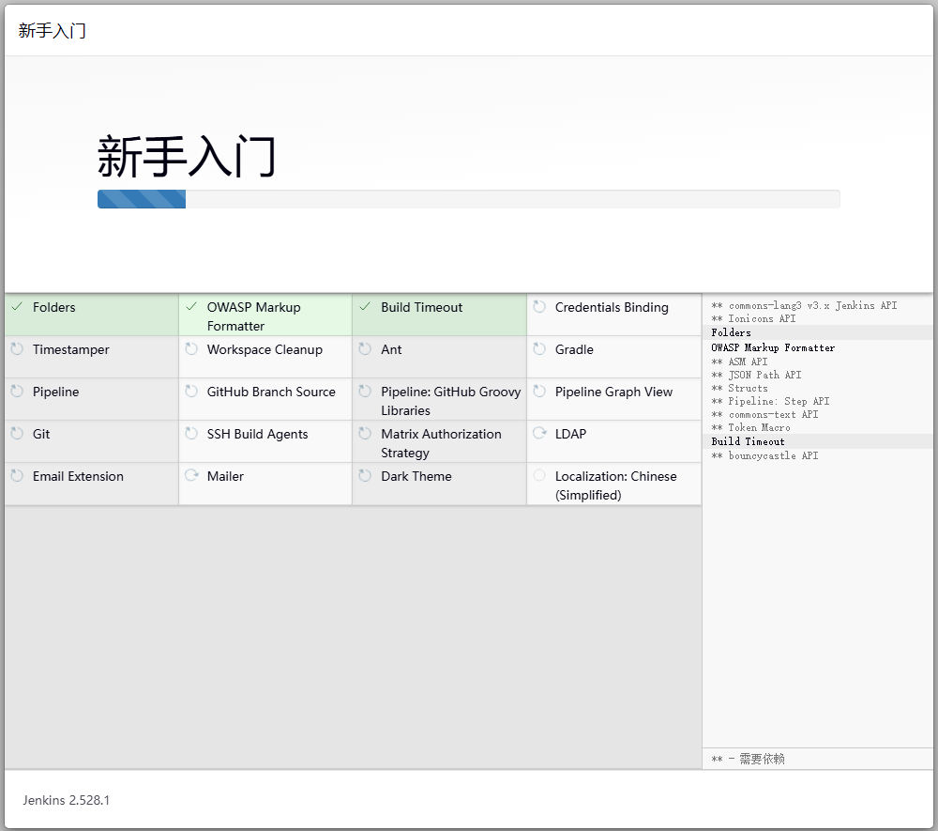This screenshot has height=831, width=938.
Task: Select the Dark Theme plugin label
Action: click(416, 477)
